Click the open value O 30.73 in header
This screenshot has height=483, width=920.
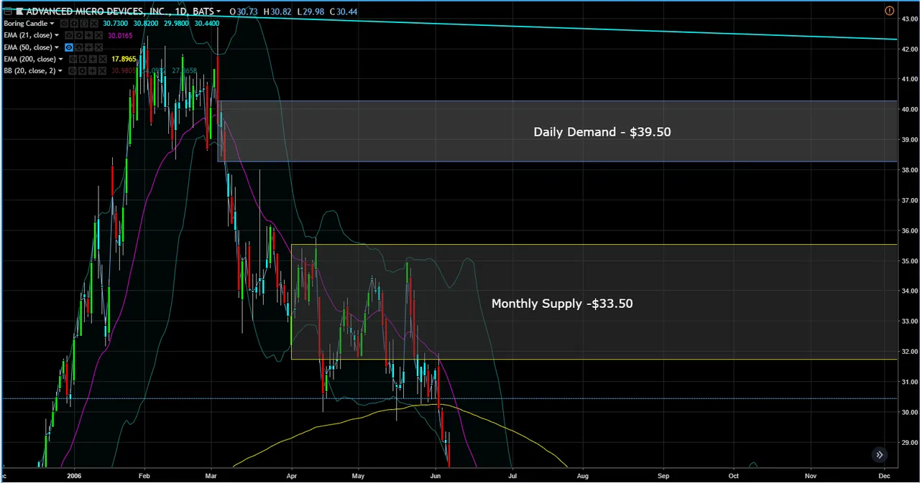[244, 11]
